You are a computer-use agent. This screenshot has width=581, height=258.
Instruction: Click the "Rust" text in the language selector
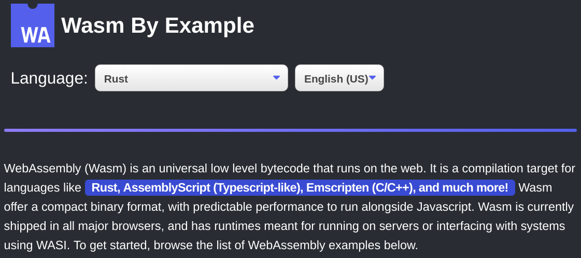click(x=116, y=79)
